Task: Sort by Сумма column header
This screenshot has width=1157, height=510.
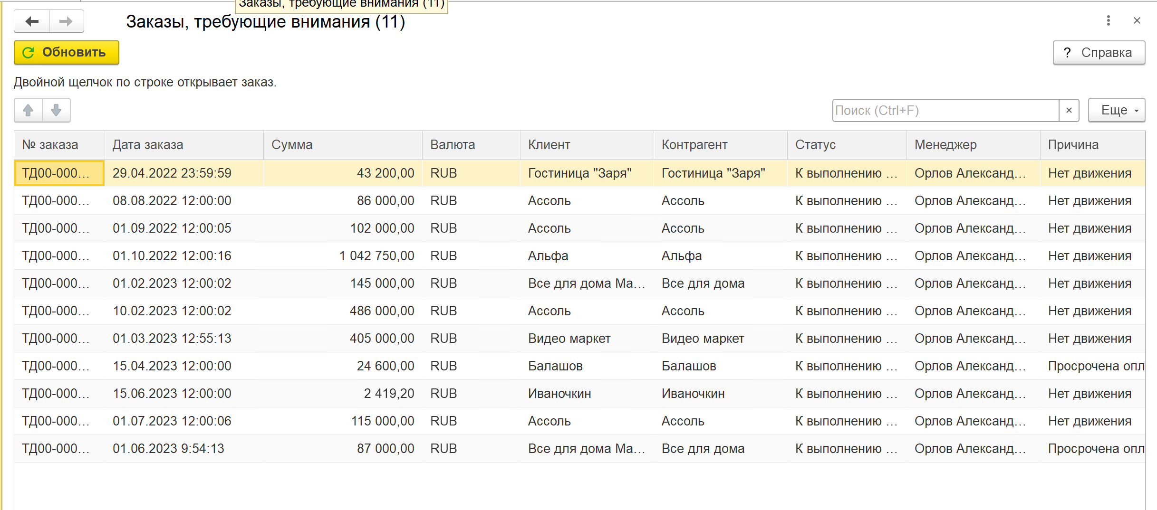Action: [x=343, y=145]
